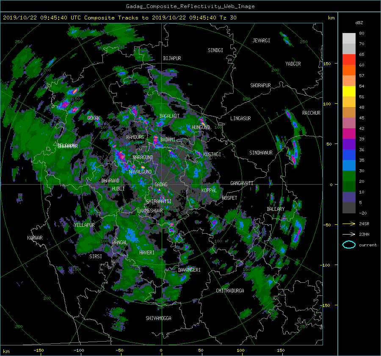Select the white 80 dBZ legend swatch
Screen dimensions: 381x356
click(349, 39)
